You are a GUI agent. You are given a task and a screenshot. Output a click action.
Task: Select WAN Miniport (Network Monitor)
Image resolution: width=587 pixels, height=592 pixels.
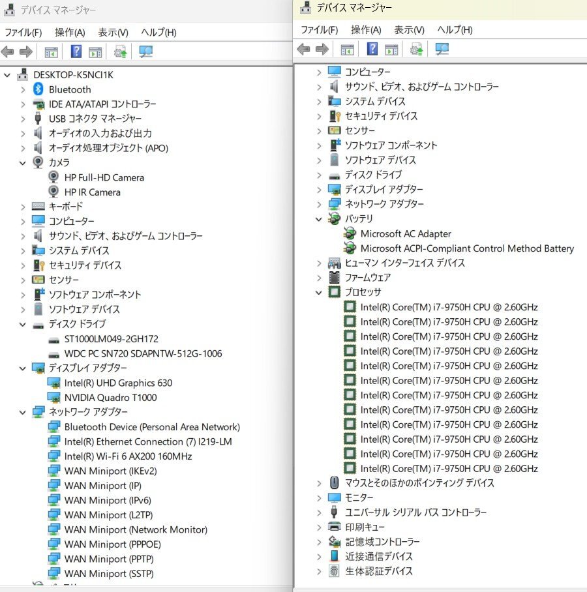(136, 529)
